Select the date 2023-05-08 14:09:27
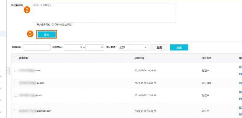242x118 pixels. tap(145, 83)
